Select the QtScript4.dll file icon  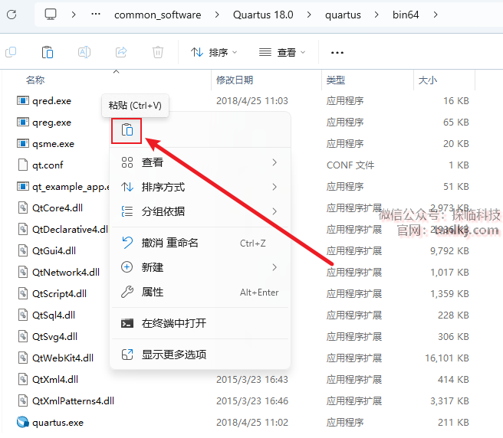coord(23,293)
